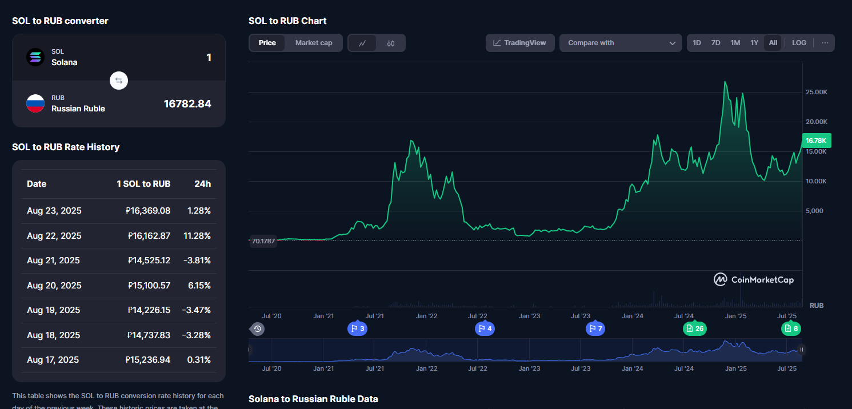The width and height of the screenshot is (852, 409).
Task: Open news marker showing 26 articles
Action: coord(695,328)
